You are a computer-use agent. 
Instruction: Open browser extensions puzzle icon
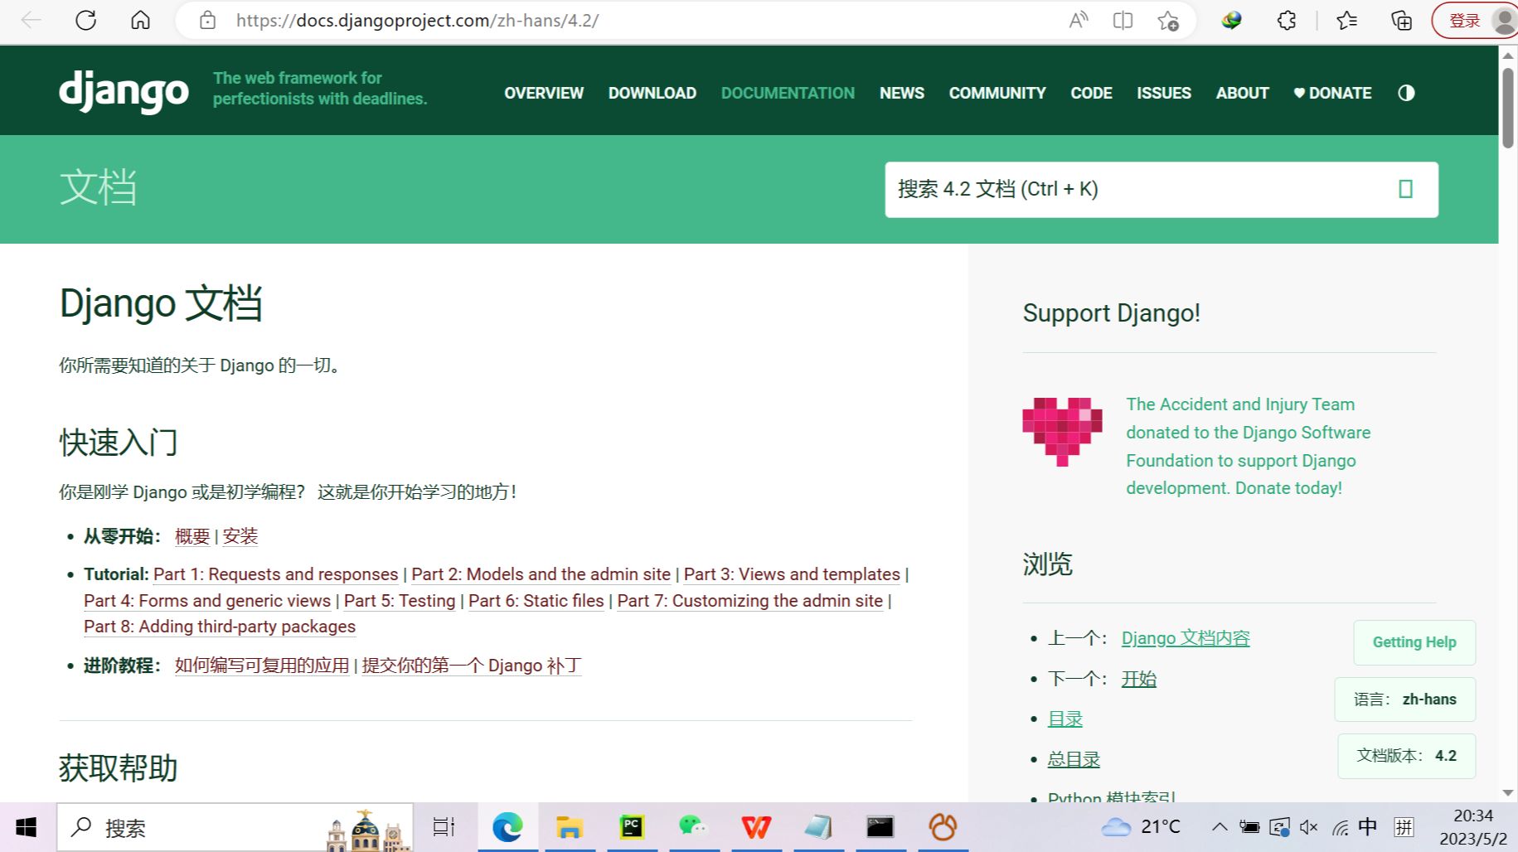[1286, 20]
